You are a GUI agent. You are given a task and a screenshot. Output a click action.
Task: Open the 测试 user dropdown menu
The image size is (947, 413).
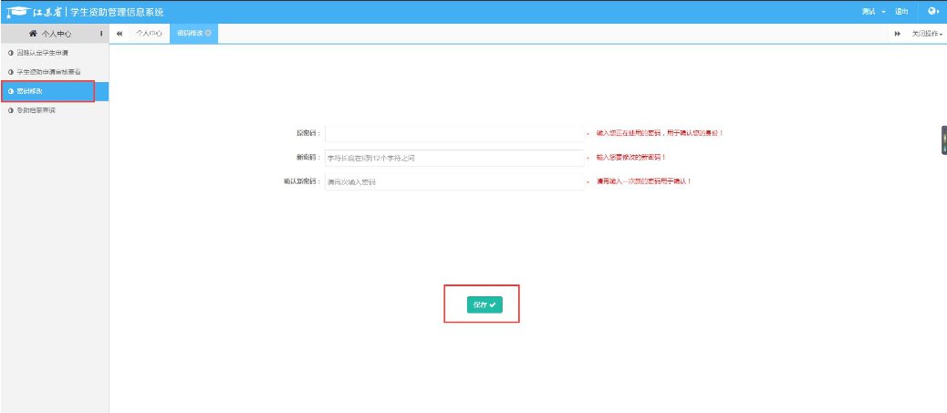click(x=873, y=12)
